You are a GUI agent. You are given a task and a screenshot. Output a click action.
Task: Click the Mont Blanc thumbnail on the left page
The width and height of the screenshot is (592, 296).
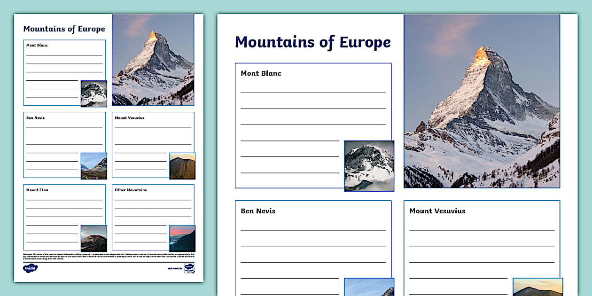pyautogui.click(x=93, y=93)
